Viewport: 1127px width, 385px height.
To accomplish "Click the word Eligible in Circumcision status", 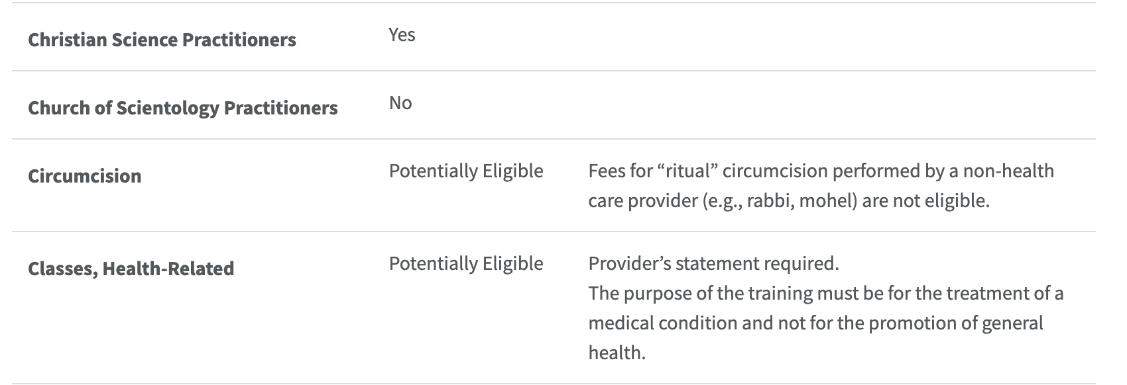I will click(x=513, y=171).
